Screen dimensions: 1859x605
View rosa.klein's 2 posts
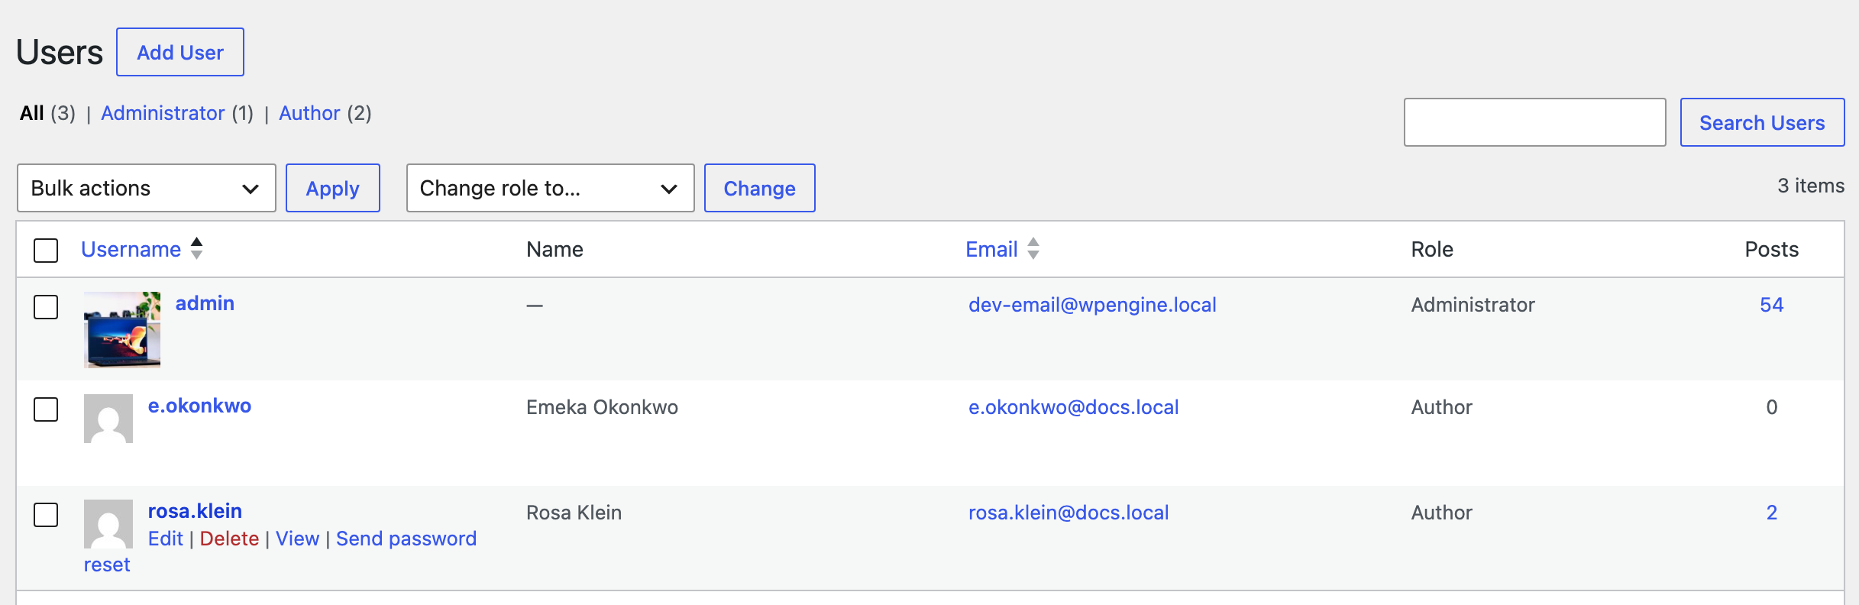point(1772,513)
